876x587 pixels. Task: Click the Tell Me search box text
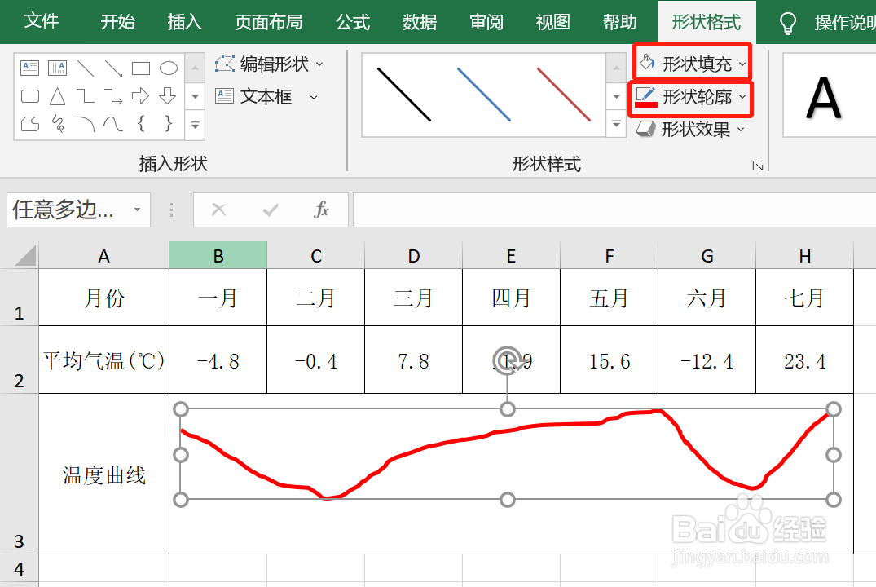pos(845,22)
